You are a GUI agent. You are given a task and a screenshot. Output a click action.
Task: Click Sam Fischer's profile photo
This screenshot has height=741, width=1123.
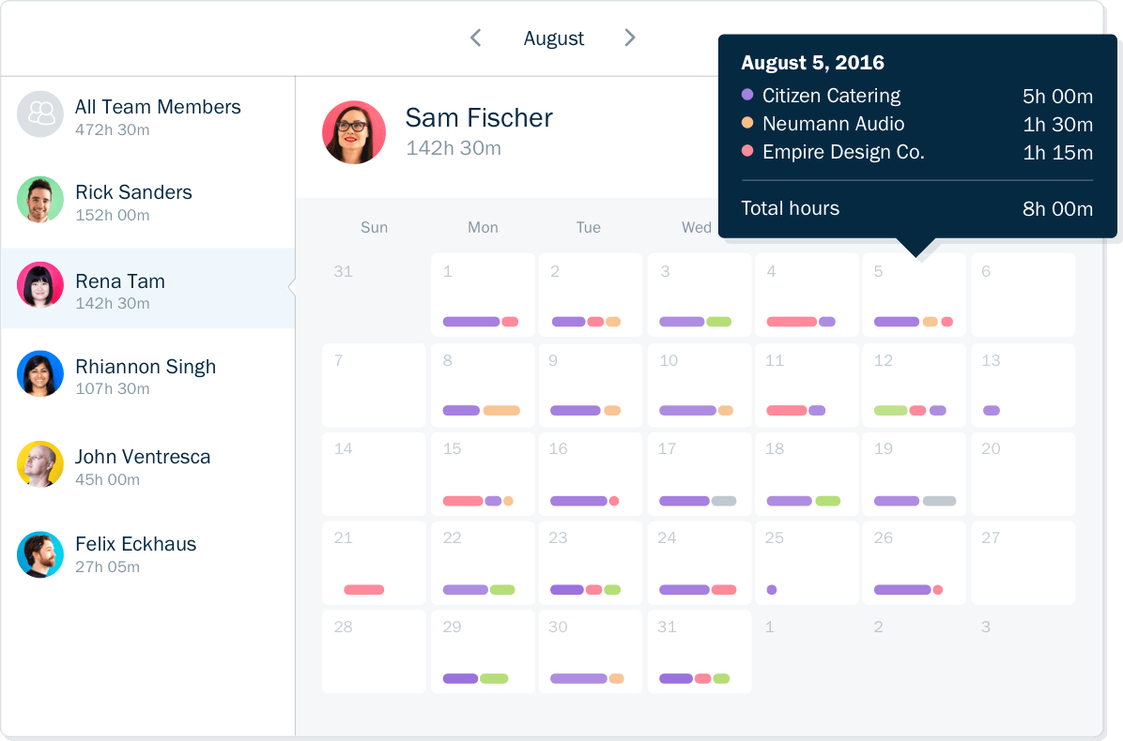point(354,132)
